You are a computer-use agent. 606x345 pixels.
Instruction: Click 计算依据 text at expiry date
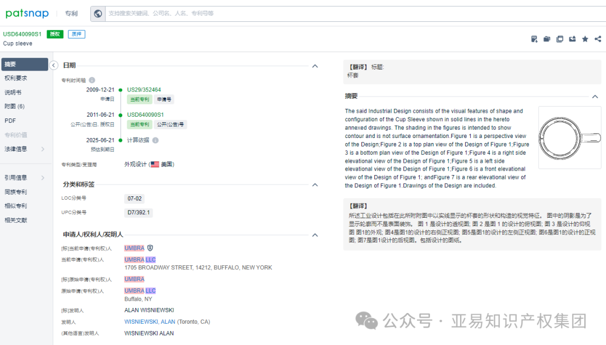138,140
